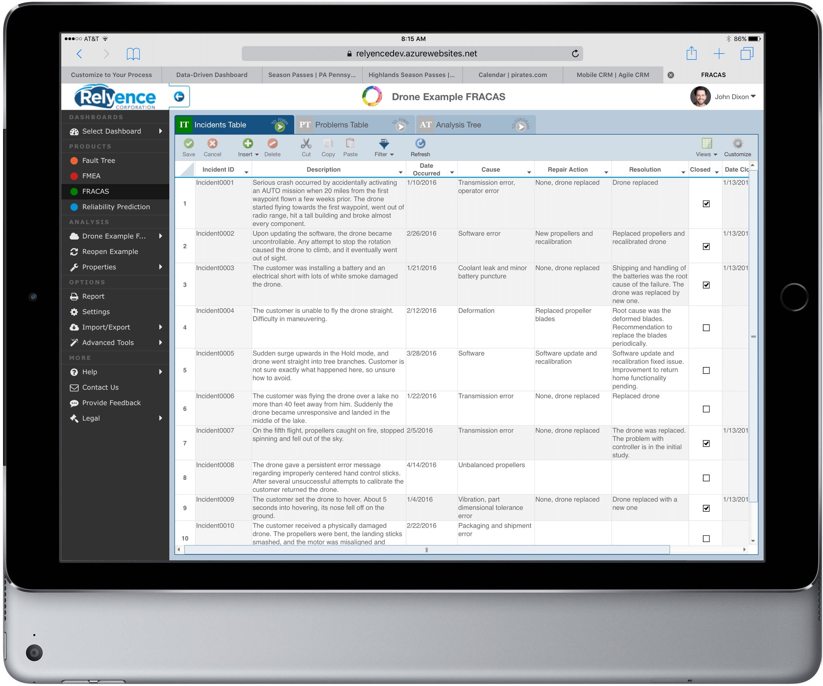Click the orange dot beside Fault Tree
The width and height of the screenshot is (823, 686).
coord(74,160)
